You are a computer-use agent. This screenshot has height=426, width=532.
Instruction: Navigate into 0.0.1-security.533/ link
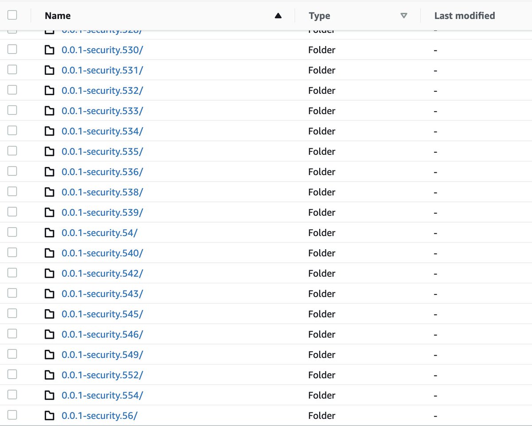point(102,111)
